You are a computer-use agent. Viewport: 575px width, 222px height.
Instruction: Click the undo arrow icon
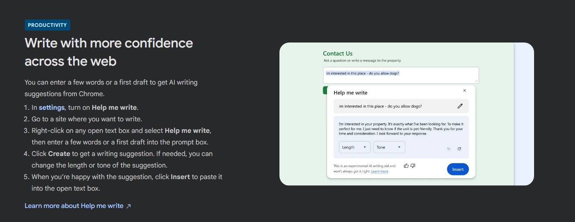pyautogui.click(x=449, y=149)
